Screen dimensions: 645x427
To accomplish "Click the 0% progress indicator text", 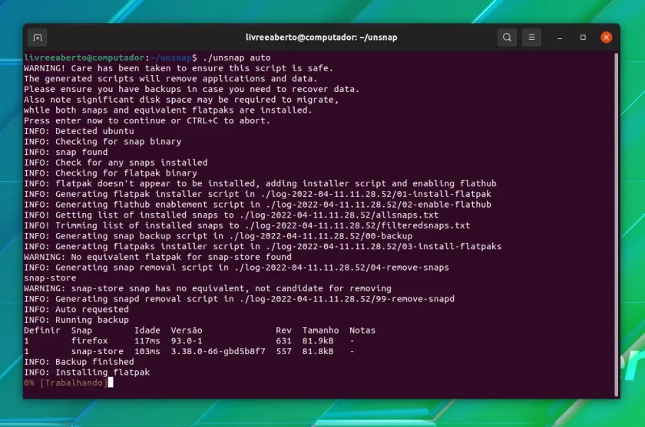I will click(29, 383).
